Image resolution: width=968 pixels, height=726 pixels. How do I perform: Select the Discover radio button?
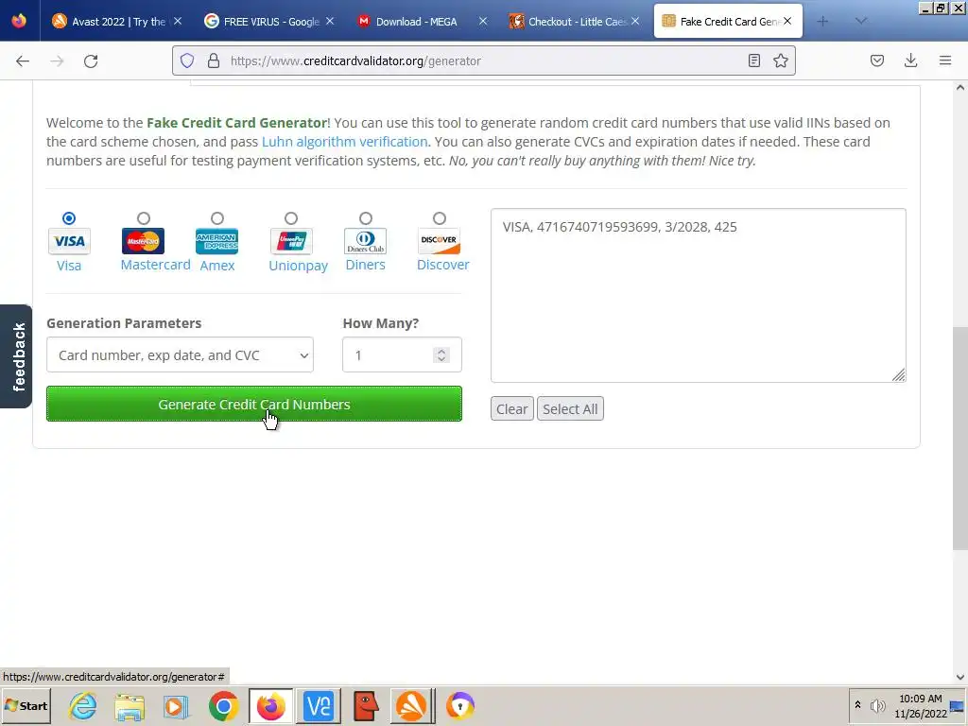coord(439,218)
